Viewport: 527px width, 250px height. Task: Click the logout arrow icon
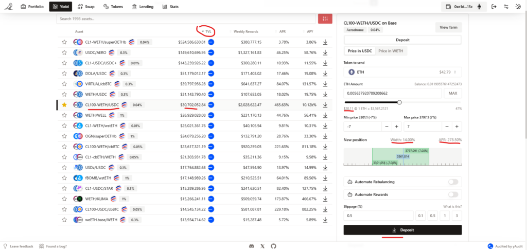click(494, 6)
